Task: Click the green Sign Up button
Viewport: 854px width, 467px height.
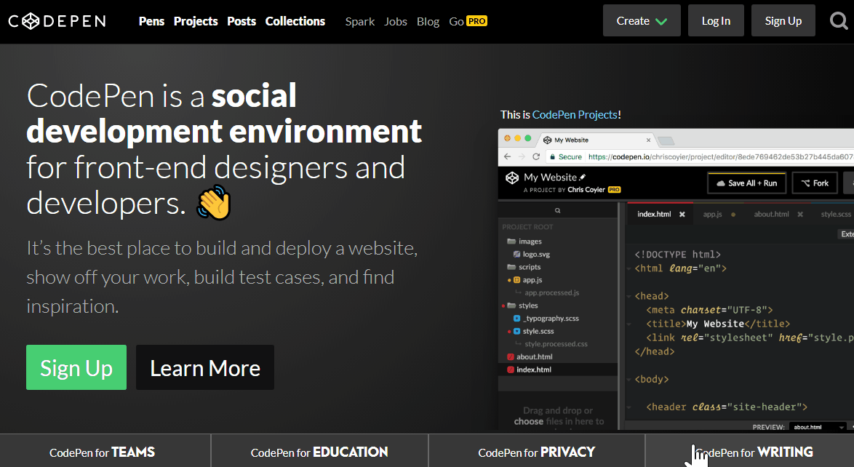Action: [76, 367]
